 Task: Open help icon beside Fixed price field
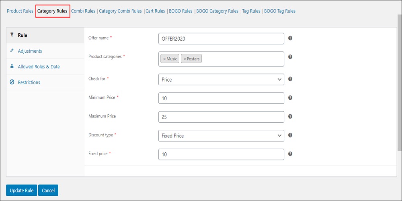[x=290, y=154]
